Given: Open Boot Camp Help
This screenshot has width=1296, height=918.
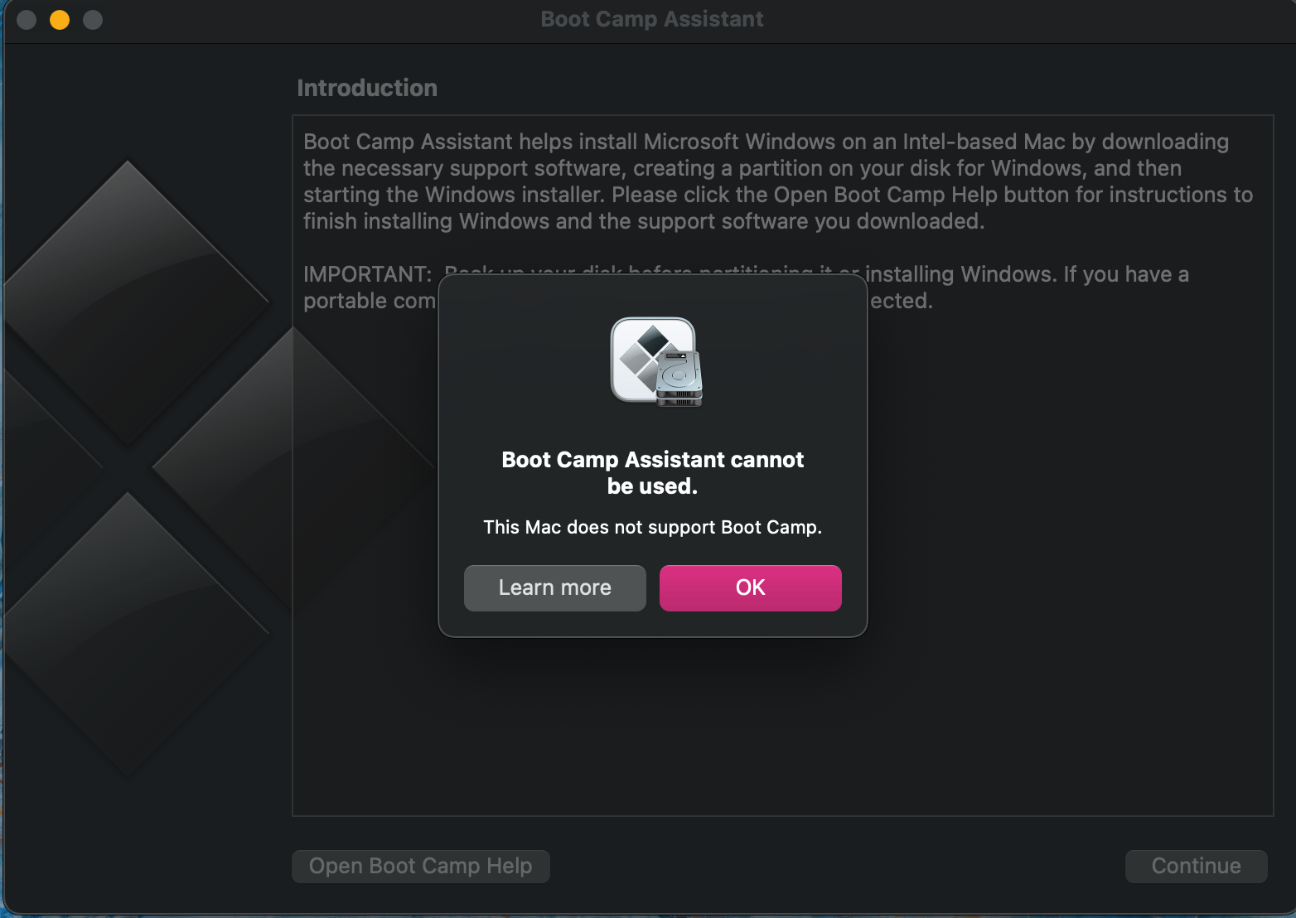Looking at the screenshot, I should click(420, 866).
